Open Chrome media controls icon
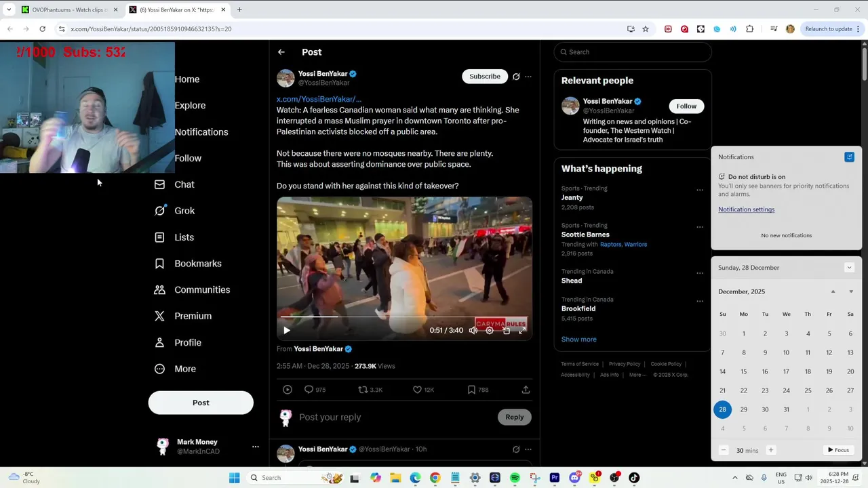 pos(774,29)
